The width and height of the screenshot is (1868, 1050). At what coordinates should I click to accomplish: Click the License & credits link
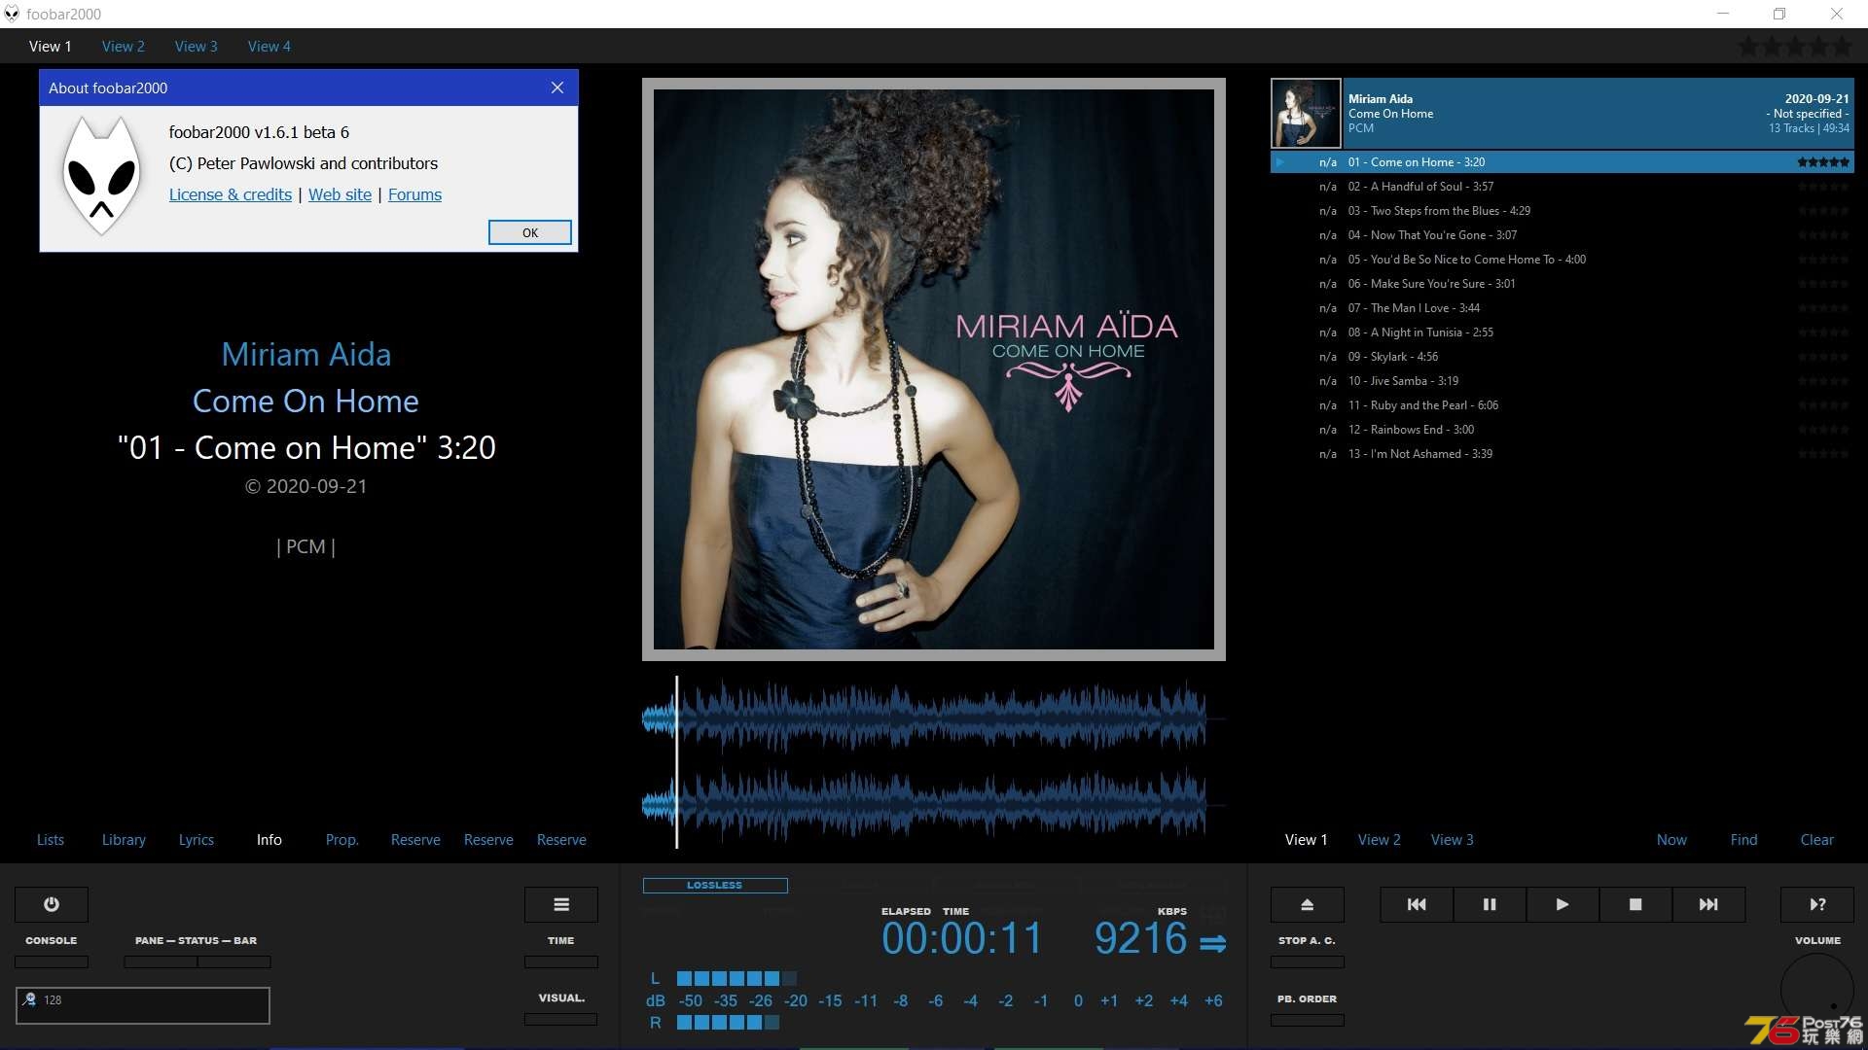[x=230, y=193]
